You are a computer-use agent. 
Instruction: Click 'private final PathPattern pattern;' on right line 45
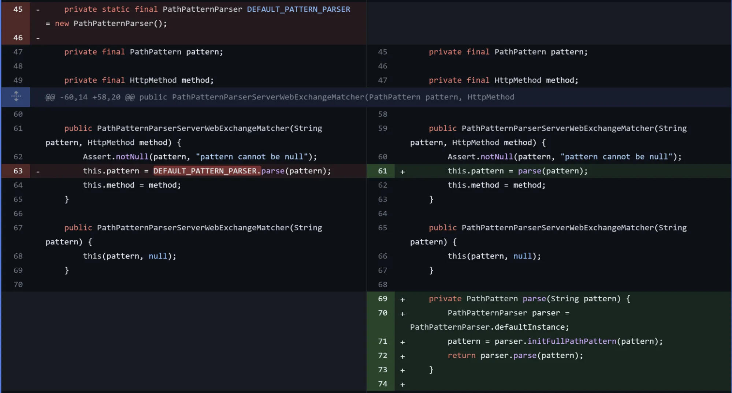coord(508,52)
